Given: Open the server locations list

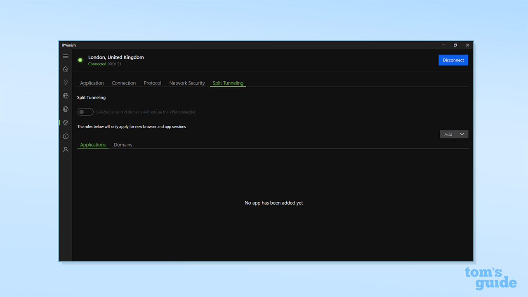Looking at the screenshot, I should click(66, 82).
